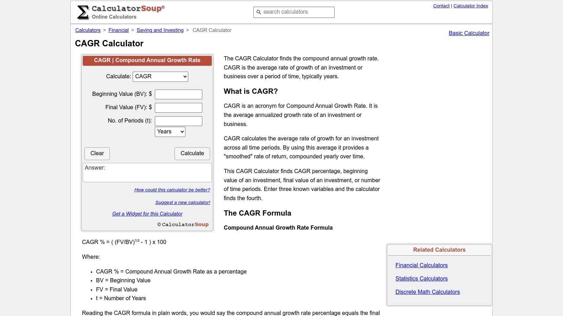Open the Calculator Index page
This screenshot has height=316, width=563.
click(470, 6)
